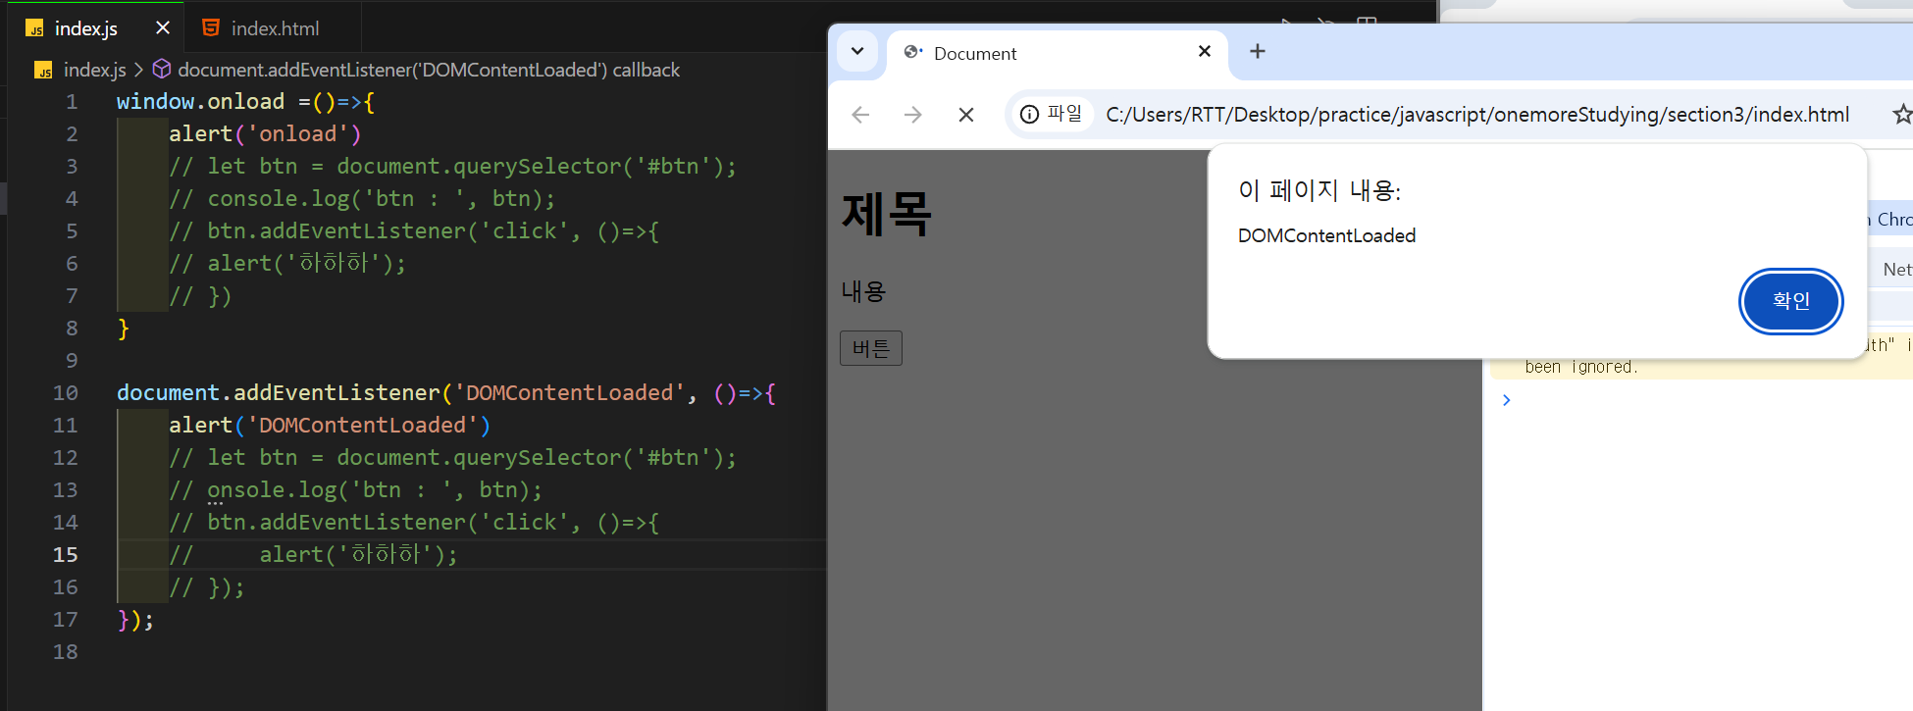Go forward in the browser
1913x711 pixels.
[x=913, y=115]
